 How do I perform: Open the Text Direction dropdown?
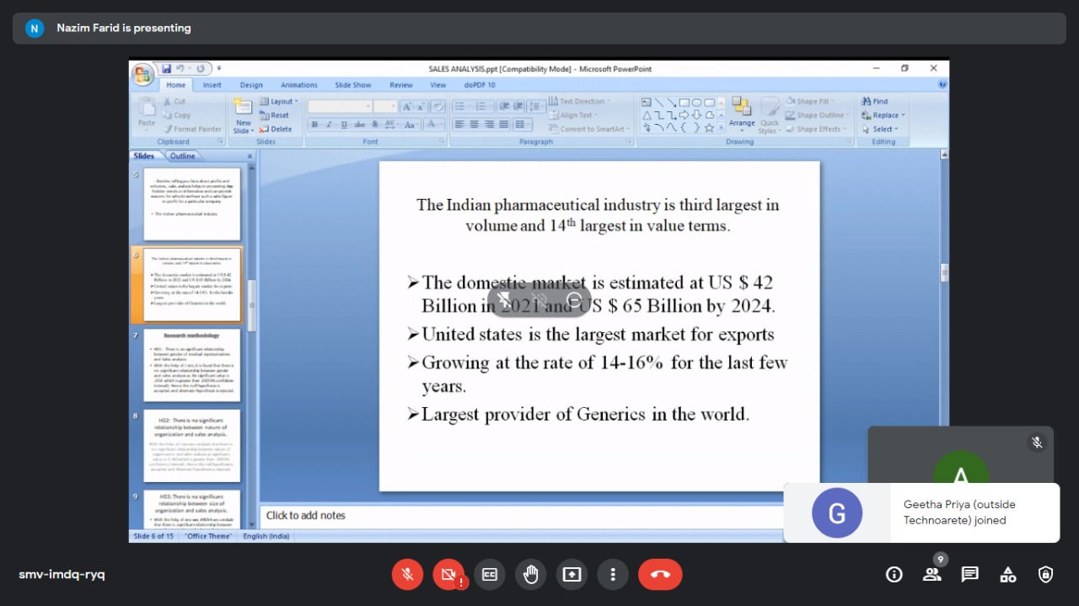580,101
